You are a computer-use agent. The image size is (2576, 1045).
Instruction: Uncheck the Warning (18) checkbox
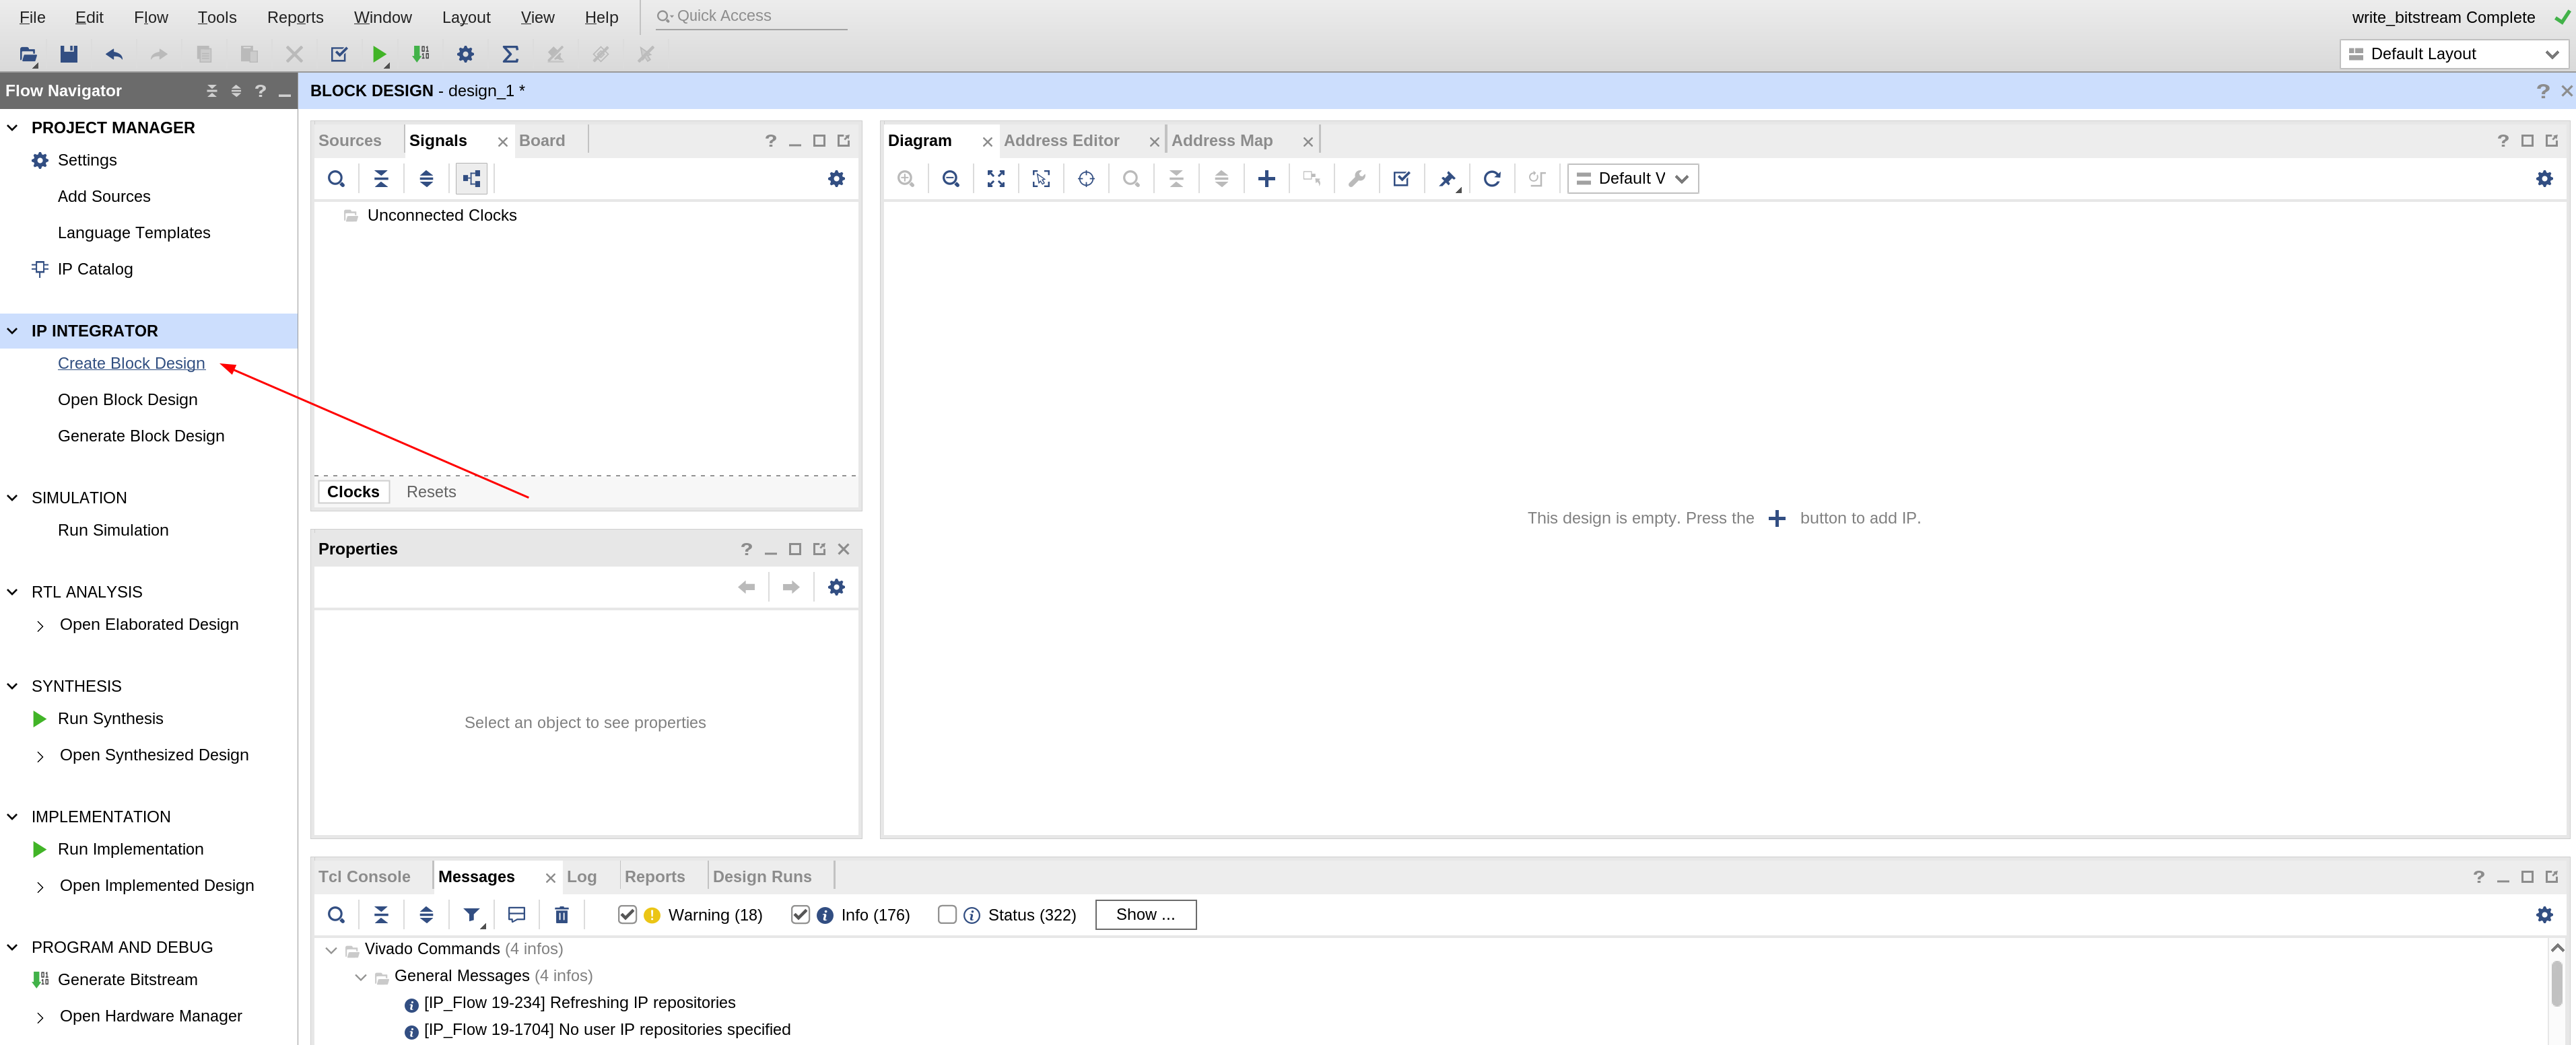[x=627, y=914]
